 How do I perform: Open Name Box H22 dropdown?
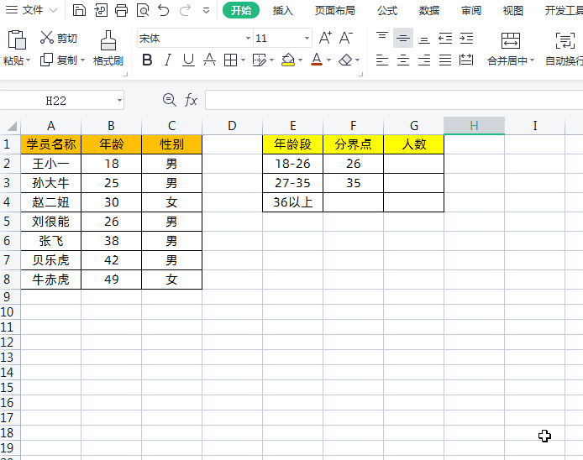pos(119,101)
